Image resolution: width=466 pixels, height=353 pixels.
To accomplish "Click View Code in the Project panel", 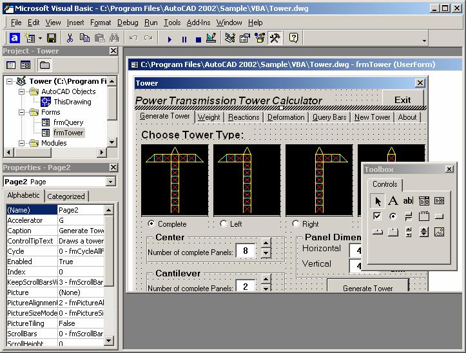I will pyautogui.click(x=12, y=65).
